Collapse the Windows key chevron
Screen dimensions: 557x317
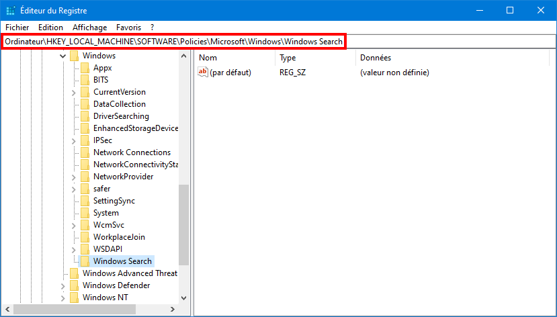[x=63, y=56]
